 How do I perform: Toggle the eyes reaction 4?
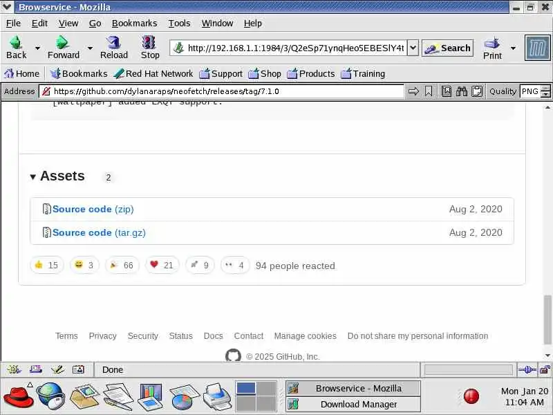[x=235, y=266]
